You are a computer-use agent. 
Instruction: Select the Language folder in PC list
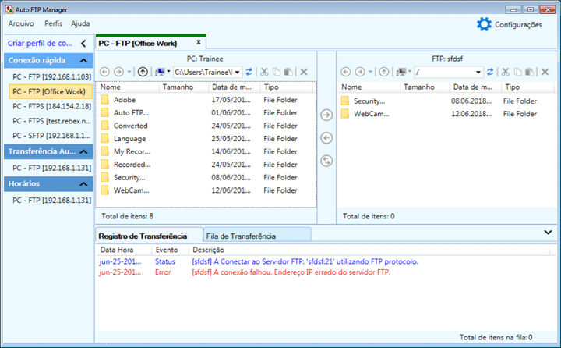(129, 139)
